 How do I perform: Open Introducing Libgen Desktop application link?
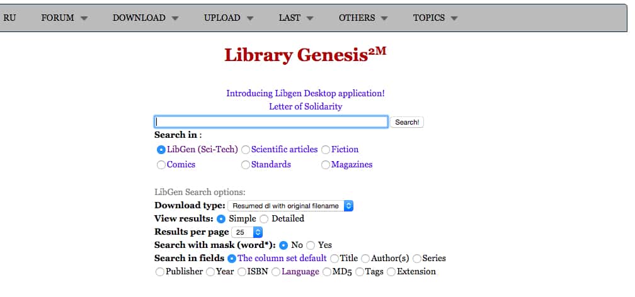click(x=305, y=93)
